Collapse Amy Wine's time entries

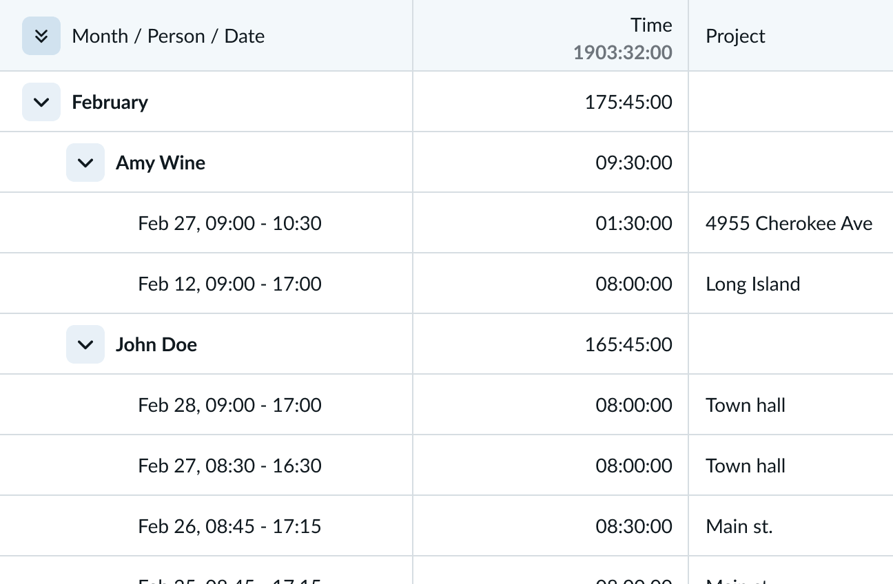(85, 163)
